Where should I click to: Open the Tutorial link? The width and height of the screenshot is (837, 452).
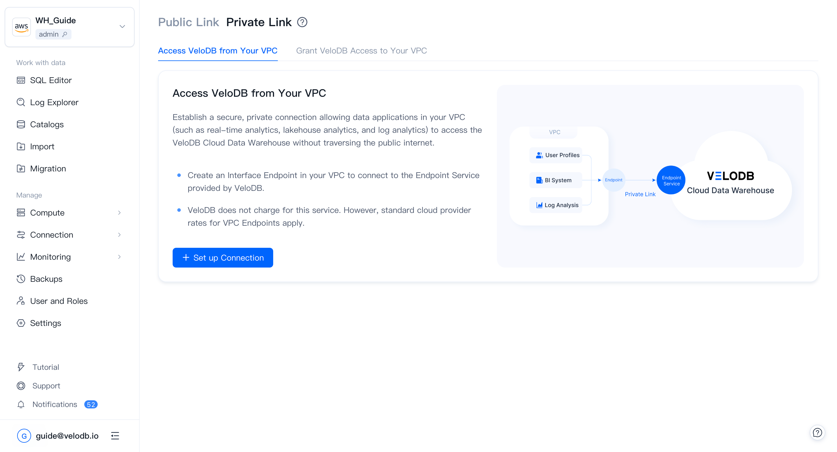(46, 367)
